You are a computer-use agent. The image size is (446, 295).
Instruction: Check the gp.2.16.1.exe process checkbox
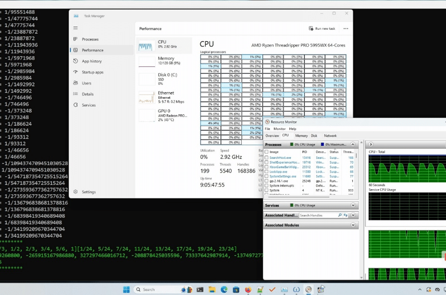266,181
